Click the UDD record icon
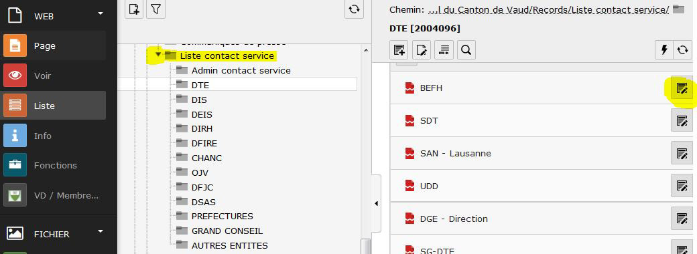Image resolution: width=697 pixels, height=254 pixels. pyautogui.click(x=409, y=186)
